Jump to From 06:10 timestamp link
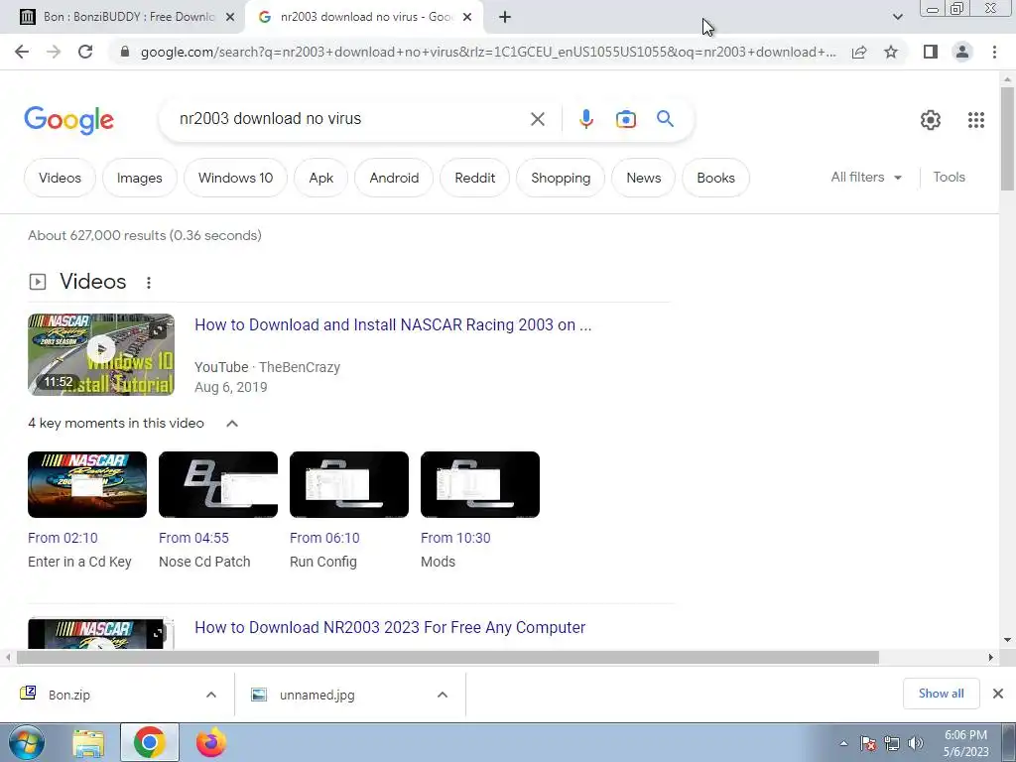The width and height of the screenshot is (1016, 762). (x=324, y=538)
